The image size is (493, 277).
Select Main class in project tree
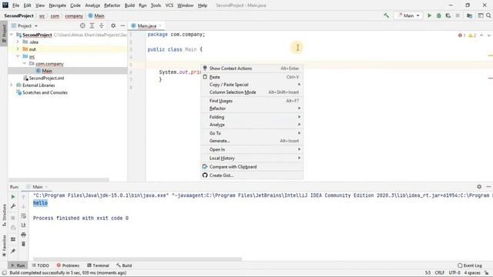47,71
